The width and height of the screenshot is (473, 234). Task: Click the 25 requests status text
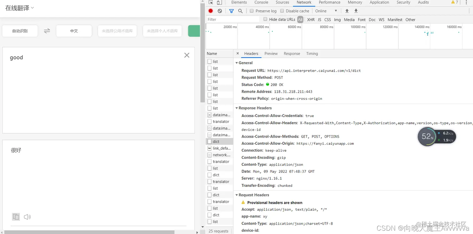(218, 231)
